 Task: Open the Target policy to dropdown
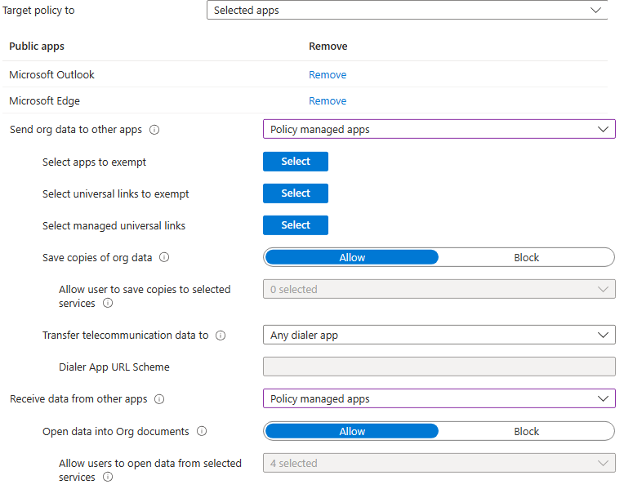pos(407,11)
